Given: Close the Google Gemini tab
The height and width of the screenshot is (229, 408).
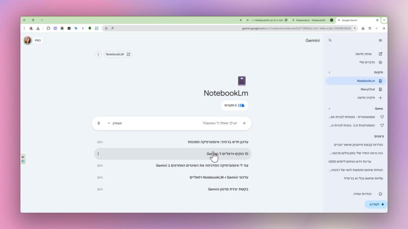Looking at the screenshot, I should tap(339, 20).
